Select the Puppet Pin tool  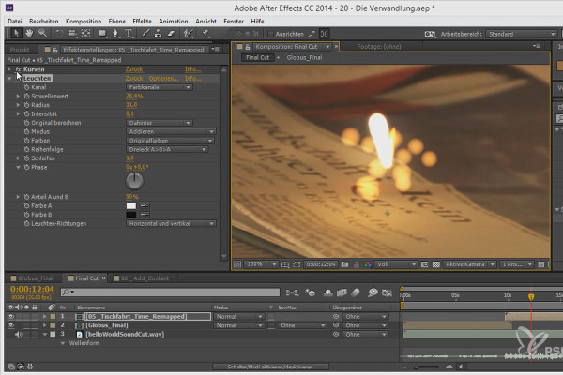coord(205,34)
